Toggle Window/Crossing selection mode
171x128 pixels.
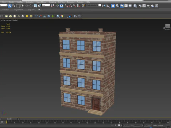pos(22,6)
